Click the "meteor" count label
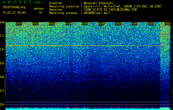The height and width of the screenshot is (110, 173). [39, 9]
